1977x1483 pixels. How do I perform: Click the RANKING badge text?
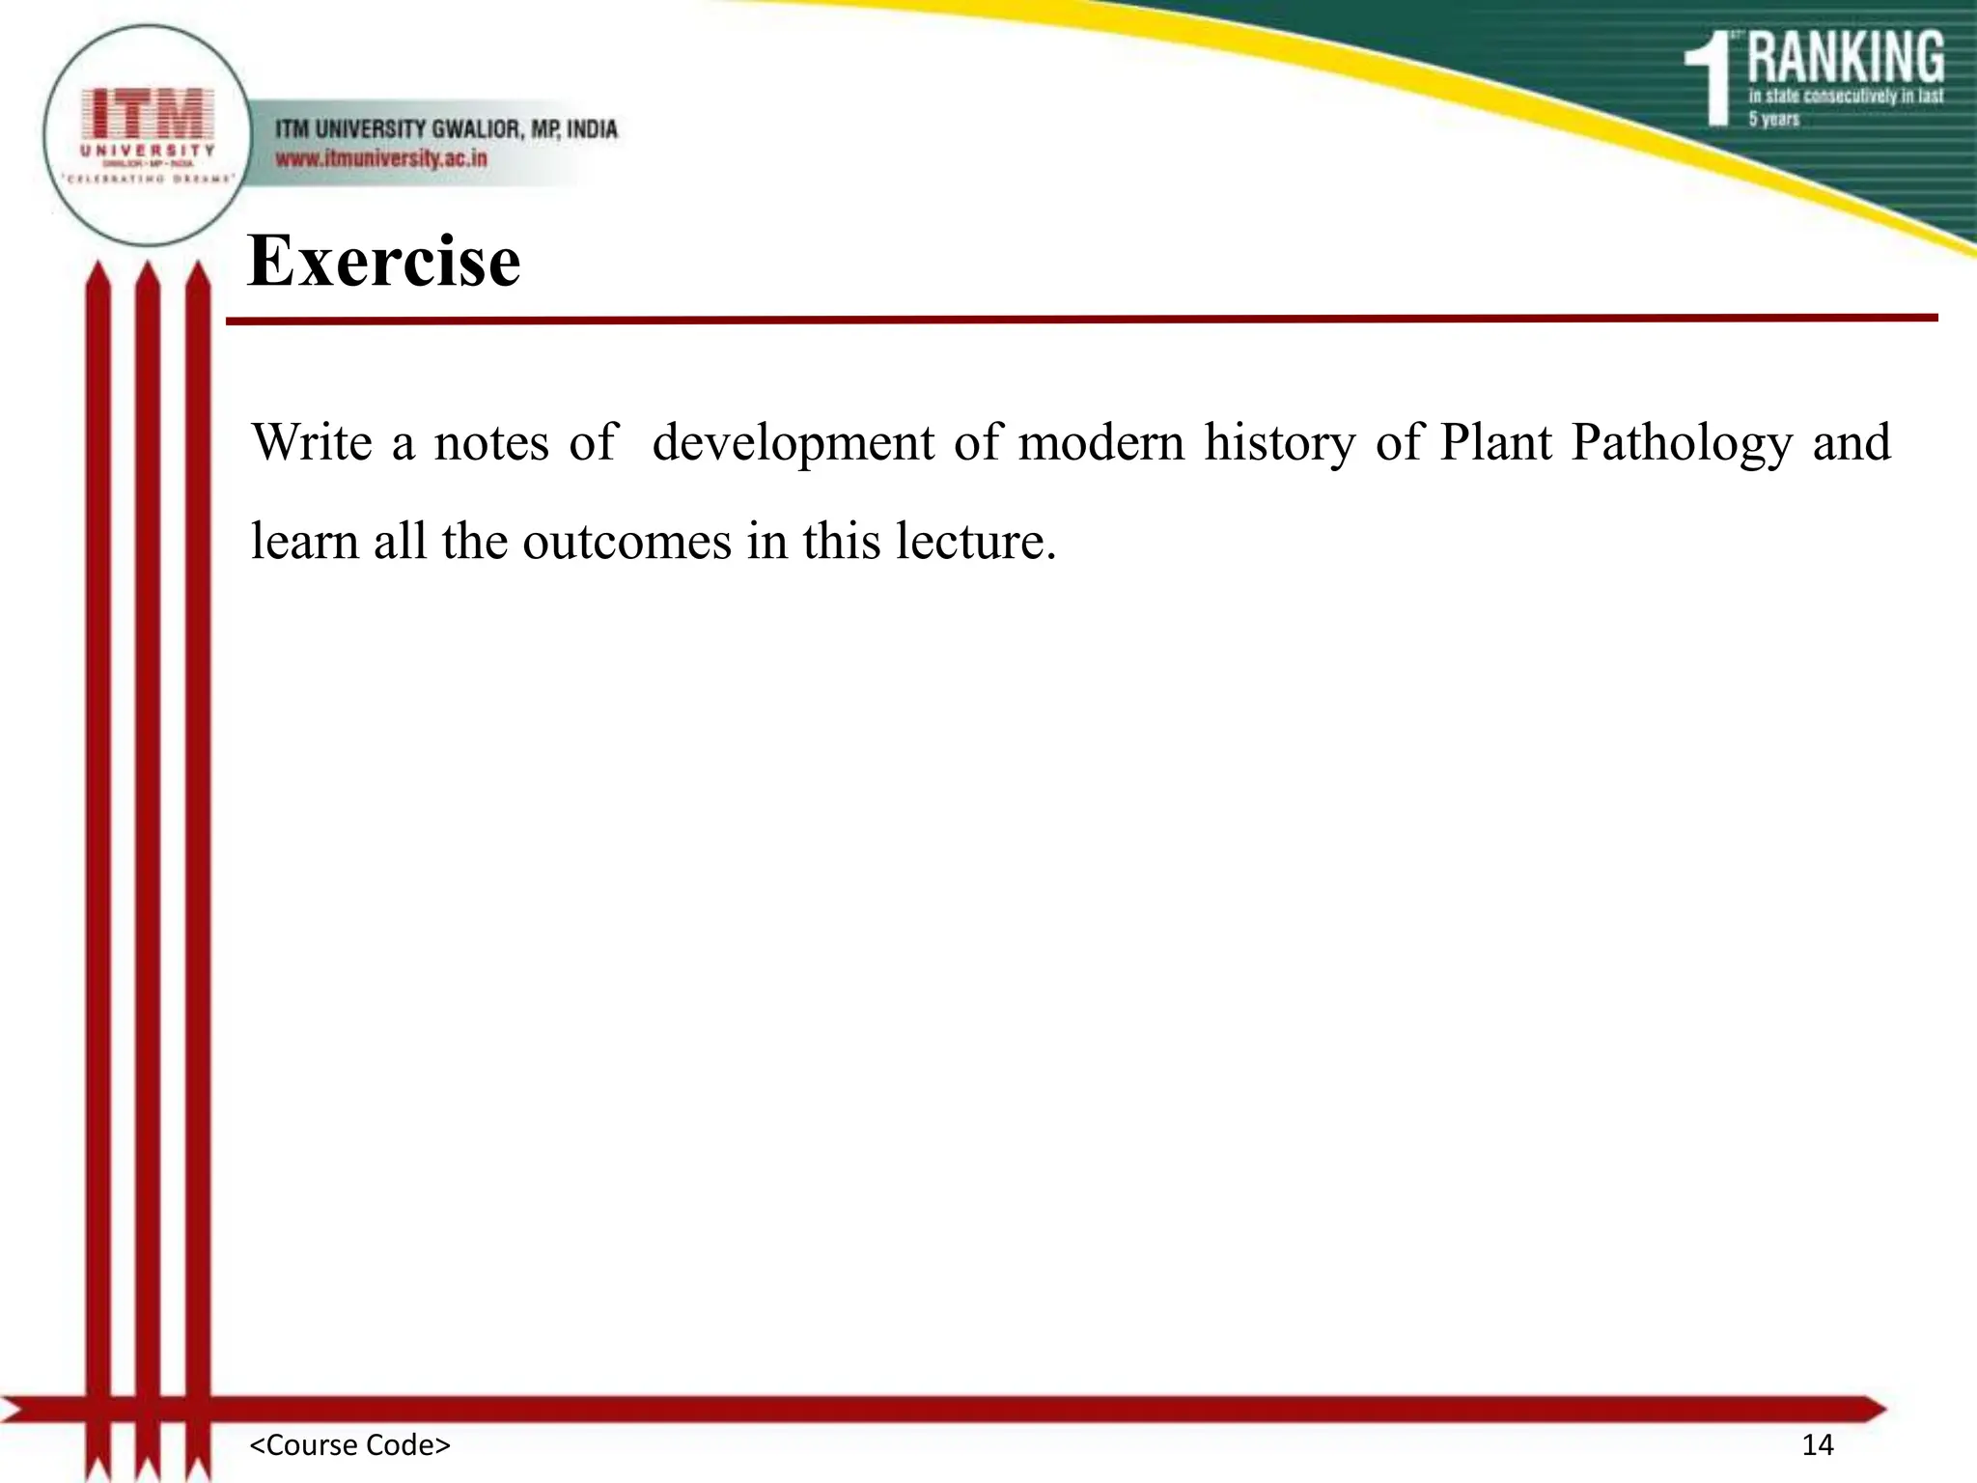(1846, 57)
